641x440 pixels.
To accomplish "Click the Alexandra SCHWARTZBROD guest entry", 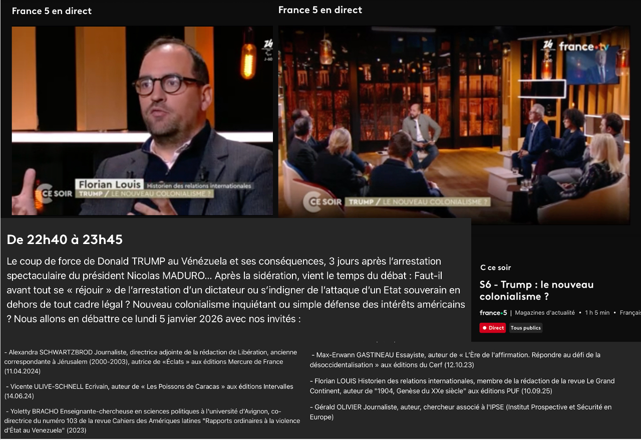I will (x=151, y=362).
